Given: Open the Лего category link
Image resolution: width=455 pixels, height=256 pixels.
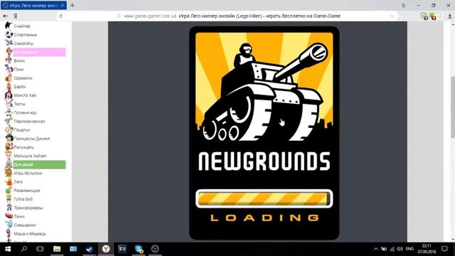Looking at the screenshot, I should (x=18, y=182).
